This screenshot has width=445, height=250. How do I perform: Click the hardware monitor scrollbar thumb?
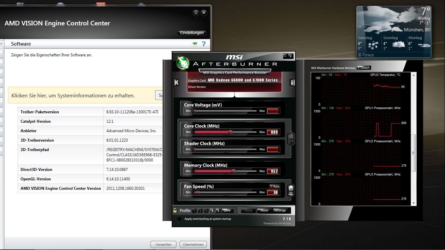click(x=414, y=153)
